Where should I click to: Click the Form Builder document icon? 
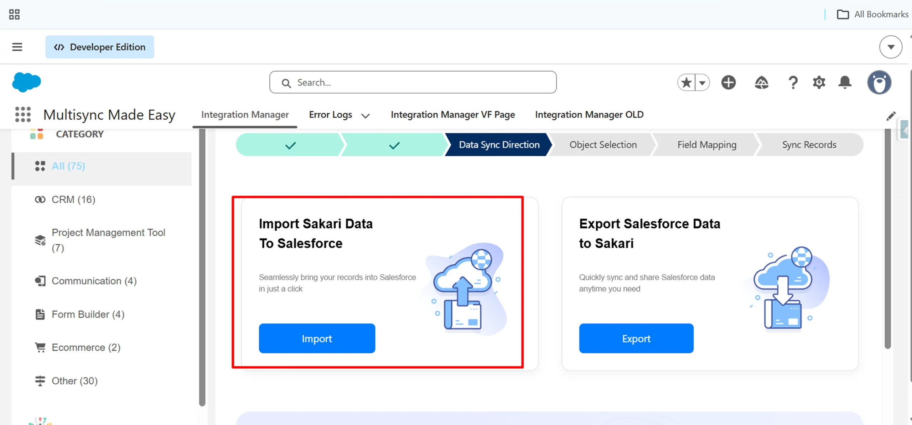pos(40,314)
